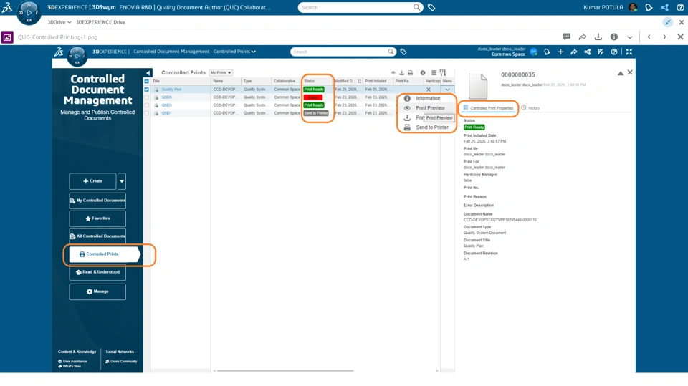Choose Send to Printer from the row context menu
Image resolution: width=688 pixels, height=386 pixels.
432,127
